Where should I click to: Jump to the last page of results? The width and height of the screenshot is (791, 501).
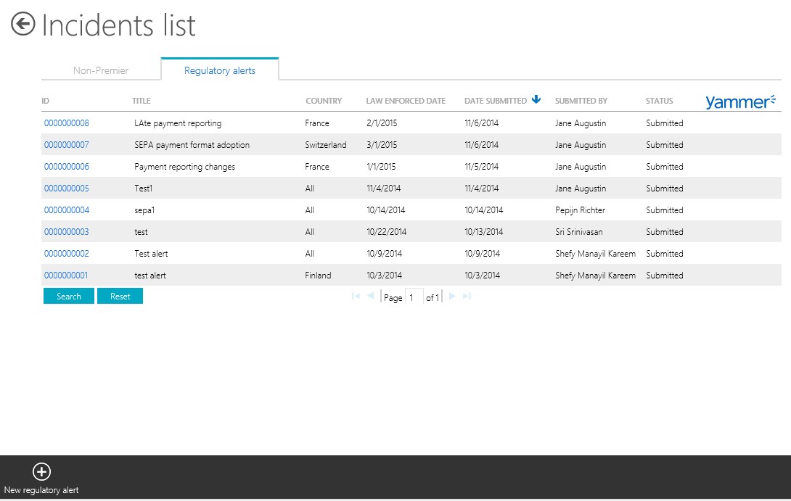[467, 297]
